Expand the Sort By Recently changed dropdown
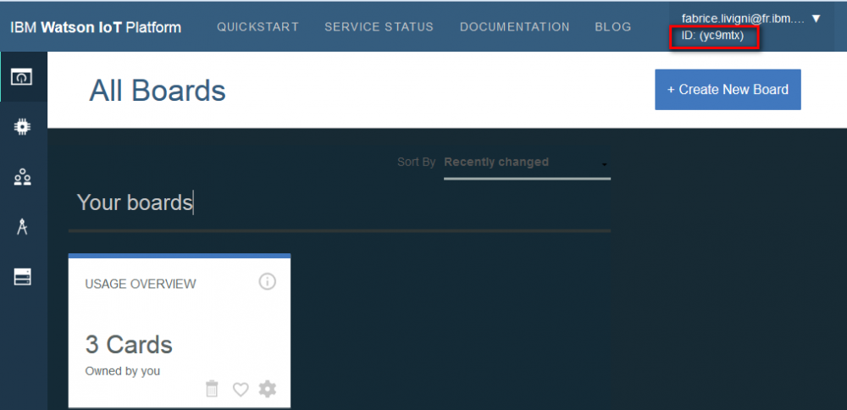The width and height of the screenshot is (847, 410). [527, 163]
